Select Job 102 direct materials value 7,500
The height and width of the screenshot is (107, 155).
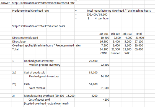click(x=117, y=38)
